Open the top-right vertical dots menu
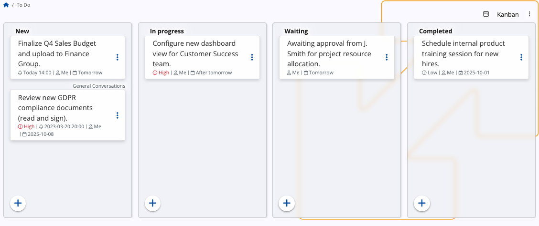 [529, 14]
